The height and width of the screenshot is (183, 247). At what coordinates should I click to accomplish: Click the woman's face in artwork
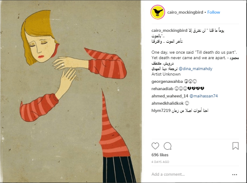point(41,47)
